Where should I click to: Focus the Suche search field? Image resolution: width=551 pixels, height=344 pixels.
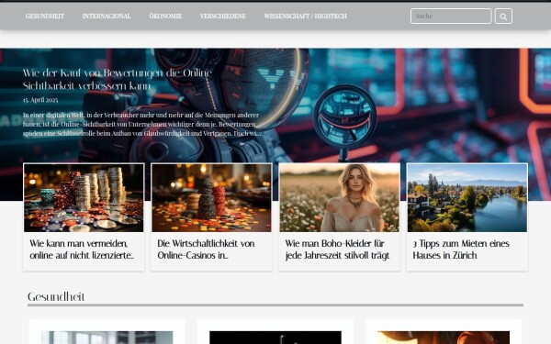click(x=451, y=17)
